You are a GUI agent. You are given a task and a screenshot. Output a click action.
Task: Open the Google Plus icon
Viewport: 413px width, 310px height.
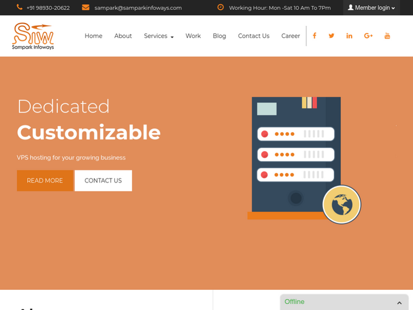pos(368,36)
